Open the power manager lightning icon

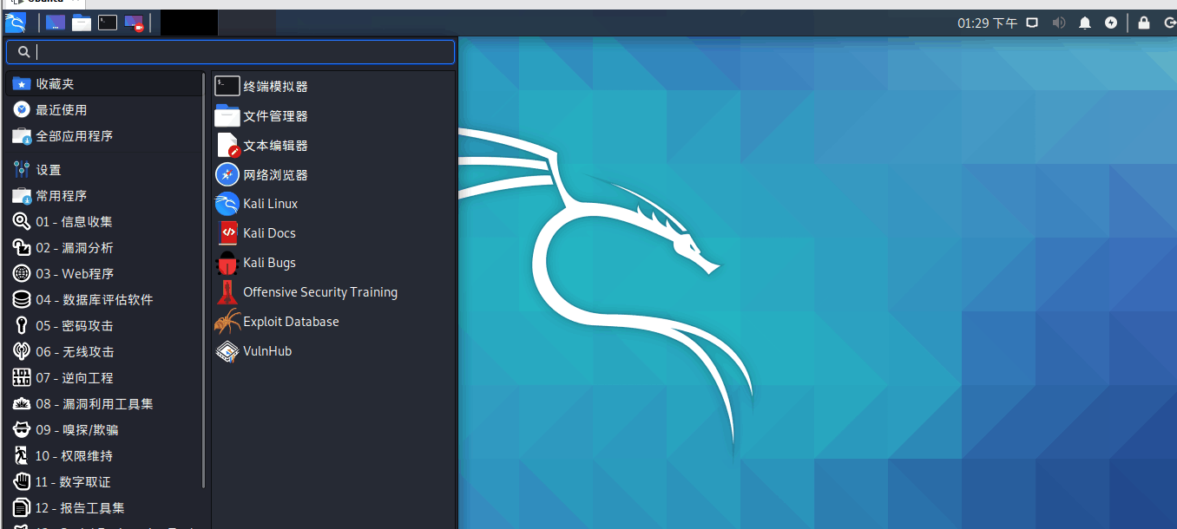click(1111, 23)
